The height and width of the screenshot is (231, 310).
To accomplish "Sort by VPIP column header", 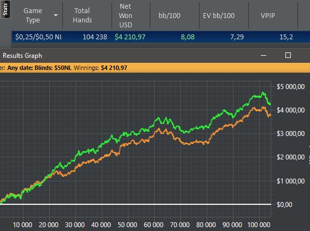I will point(268,16).
